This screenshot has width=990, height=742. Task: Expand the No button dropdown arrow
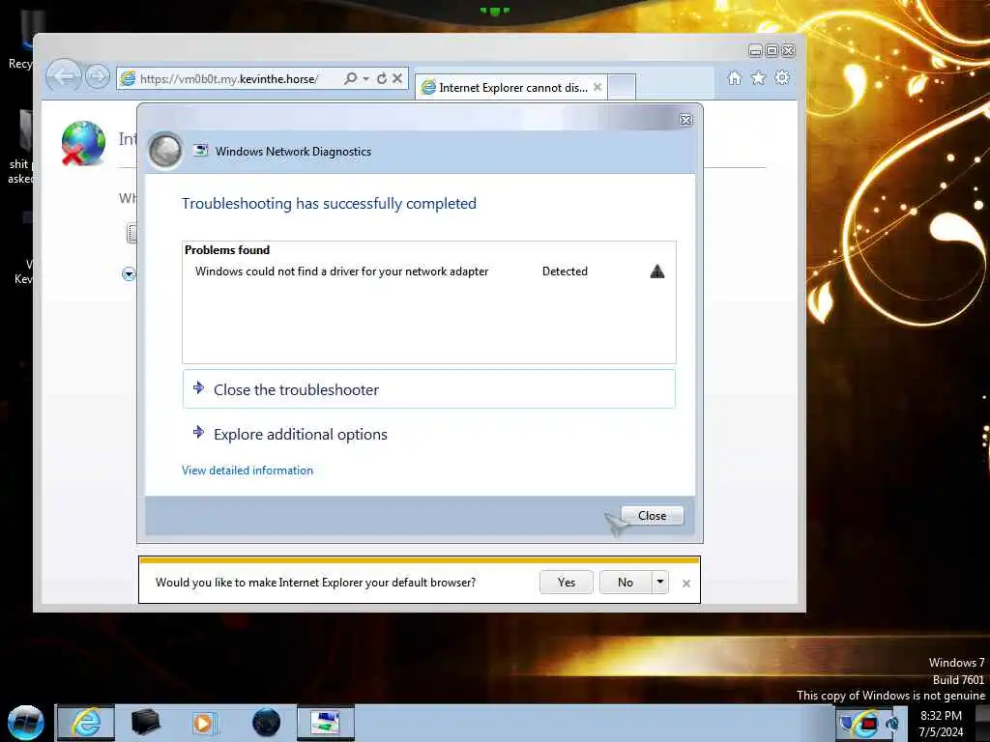point(659,582)
